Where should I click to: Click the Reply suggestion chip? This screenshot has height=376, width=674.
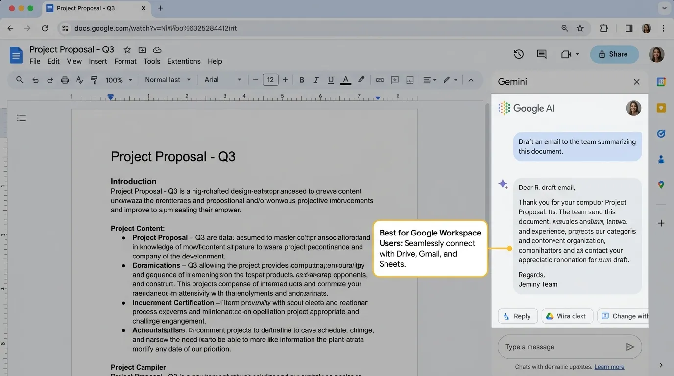(x=518, y=316)
